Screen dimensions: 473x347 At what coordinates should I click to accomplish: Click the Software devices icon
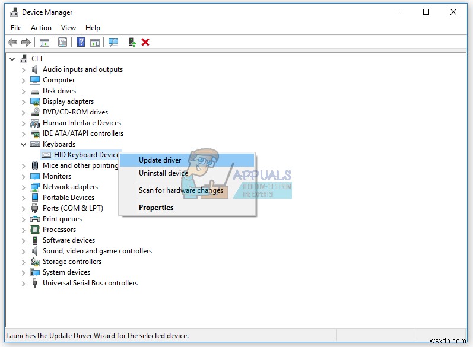(x=34, y=240)
